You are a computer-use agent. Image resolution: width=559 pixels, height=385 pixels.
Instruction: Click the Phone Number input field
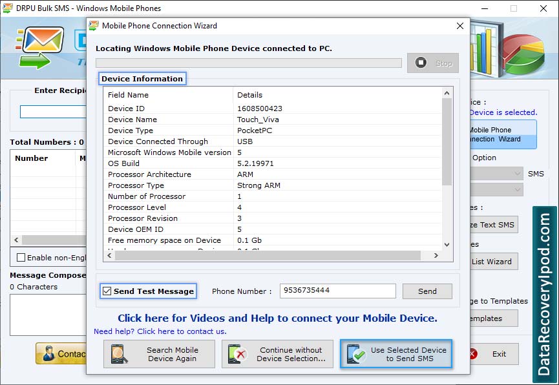click(x=337, y=291)
